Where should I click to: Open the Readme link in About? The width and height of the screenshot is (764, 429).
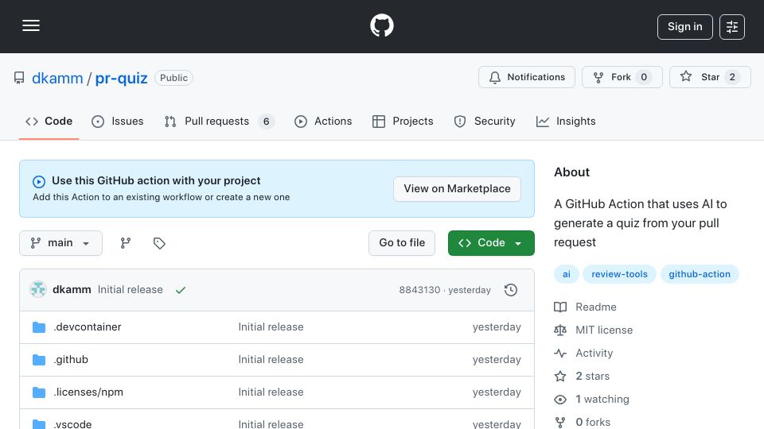point(596,307)
